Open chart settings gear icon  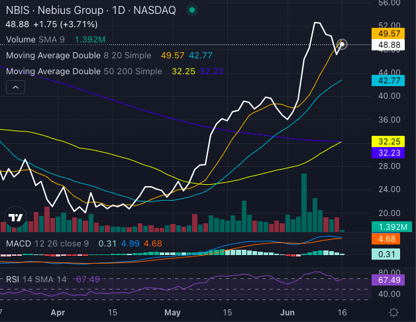pyautogui.click(x=393, y=313)
